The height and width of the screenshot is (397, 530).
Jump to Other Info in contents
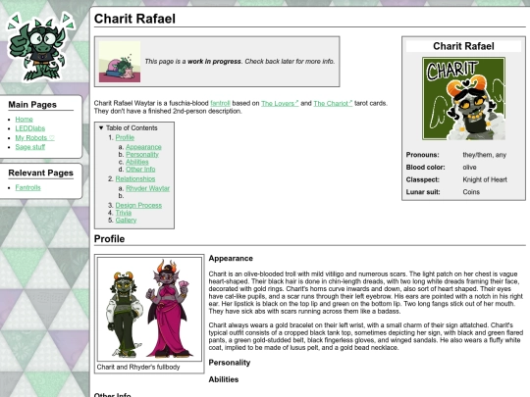(x=140, y=170)
